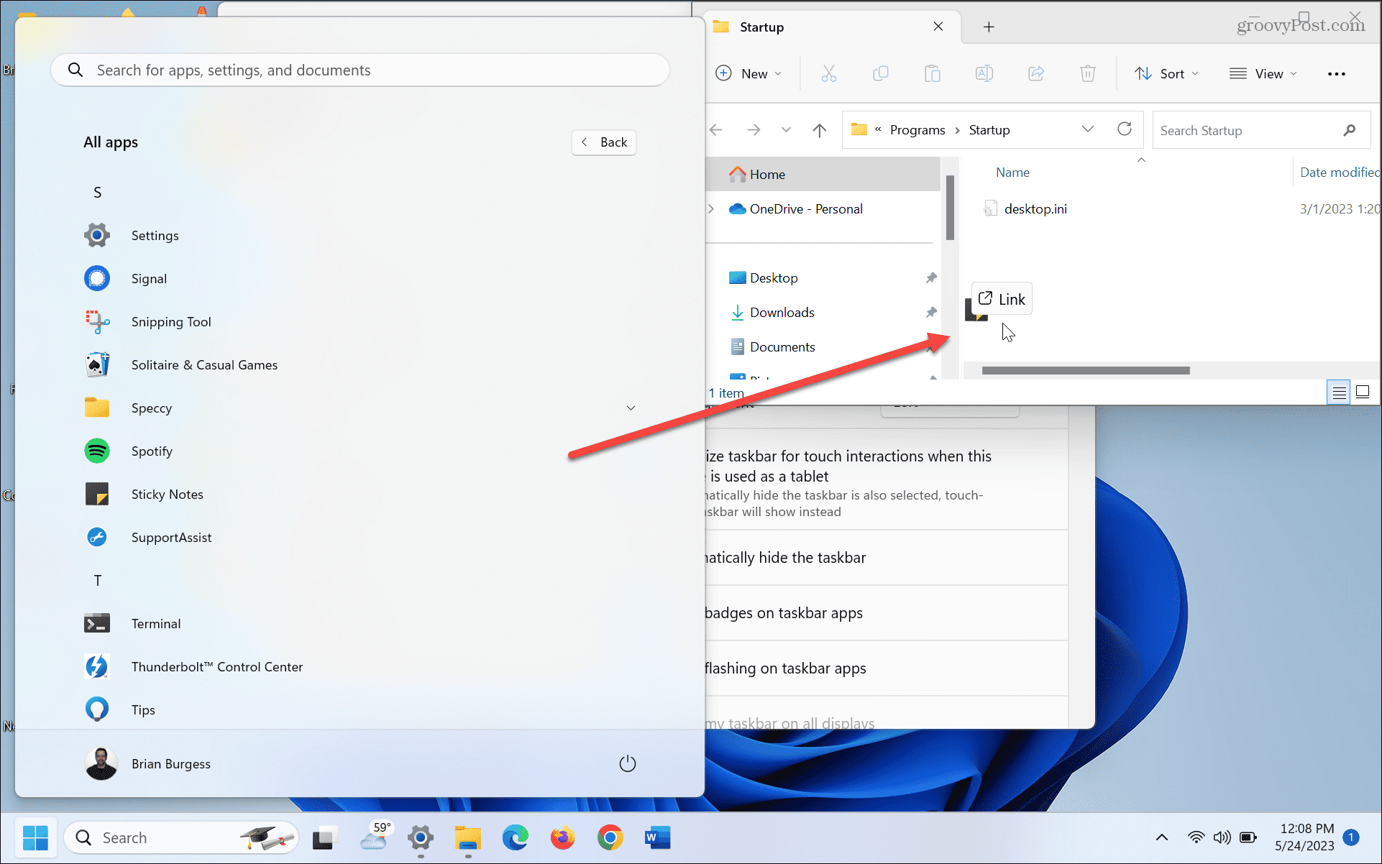The image size is (1382, 864).
Task: Sort by Date modified column header
Action: pos(1339,173)
